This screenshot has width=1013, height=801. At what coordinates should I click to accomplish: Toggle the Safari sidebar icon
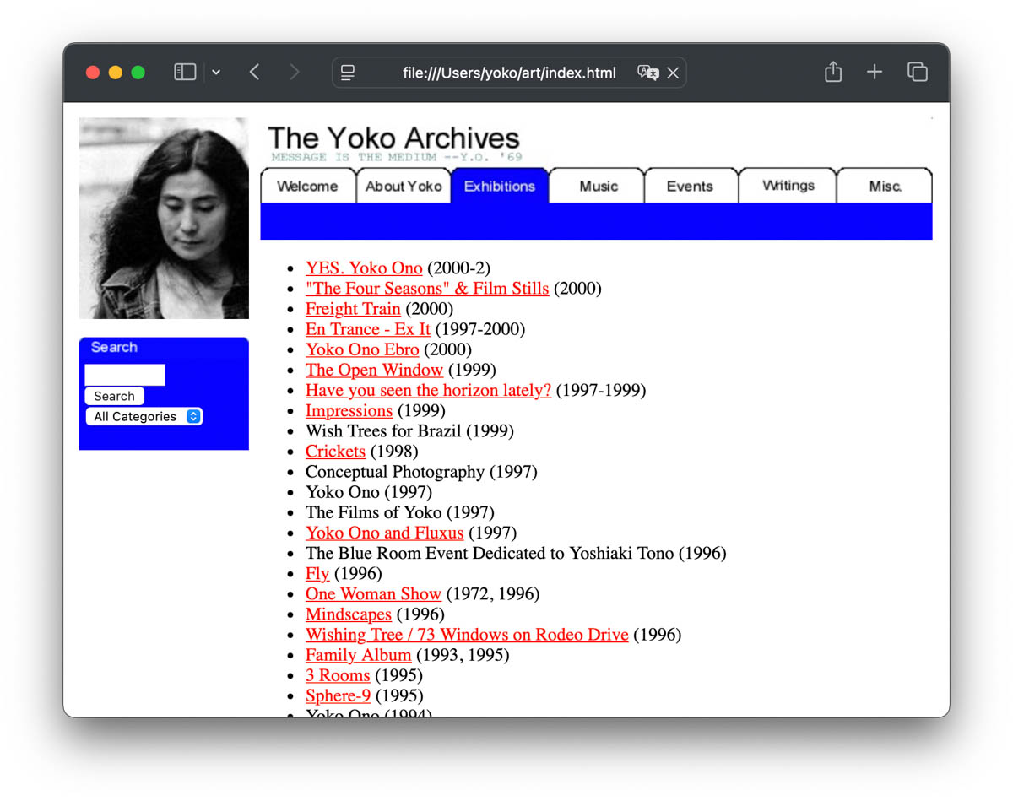pos(185,72)
